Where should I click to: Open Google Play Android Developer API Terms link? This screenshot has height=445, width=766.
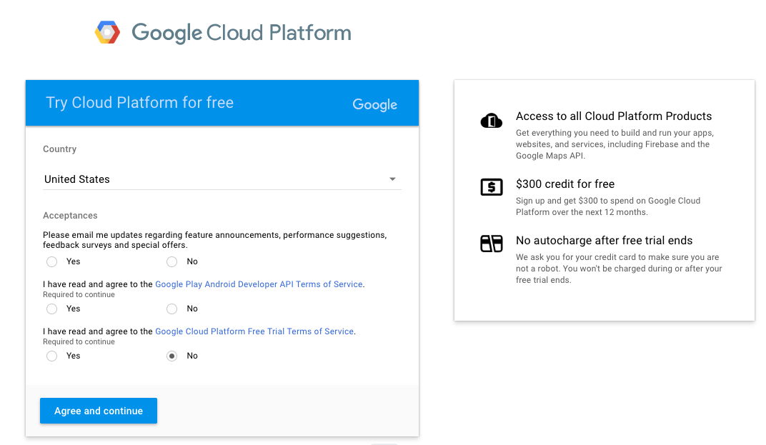(259, 284)
